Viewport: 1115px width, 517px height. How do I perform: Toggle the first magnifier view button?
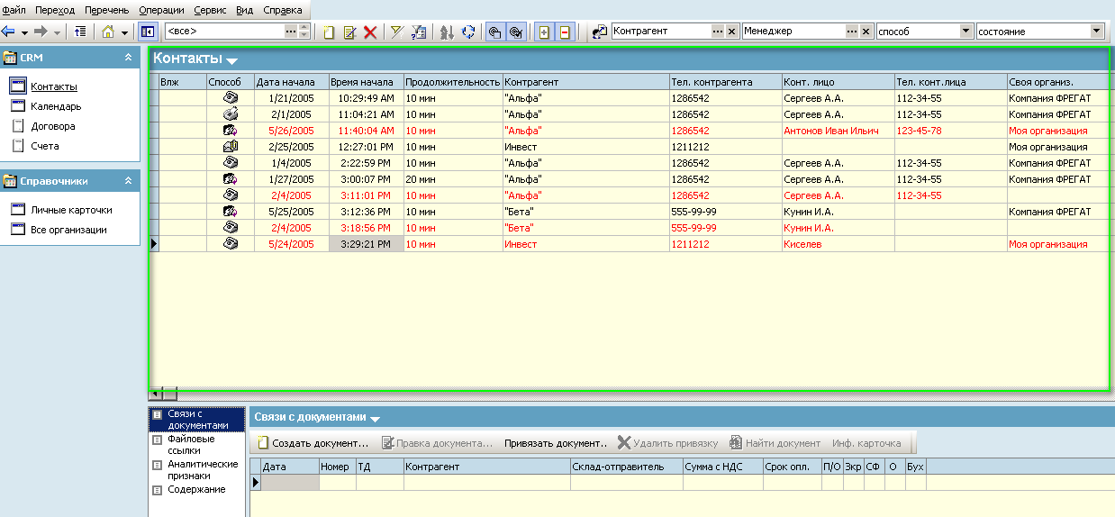coord(494,32)
